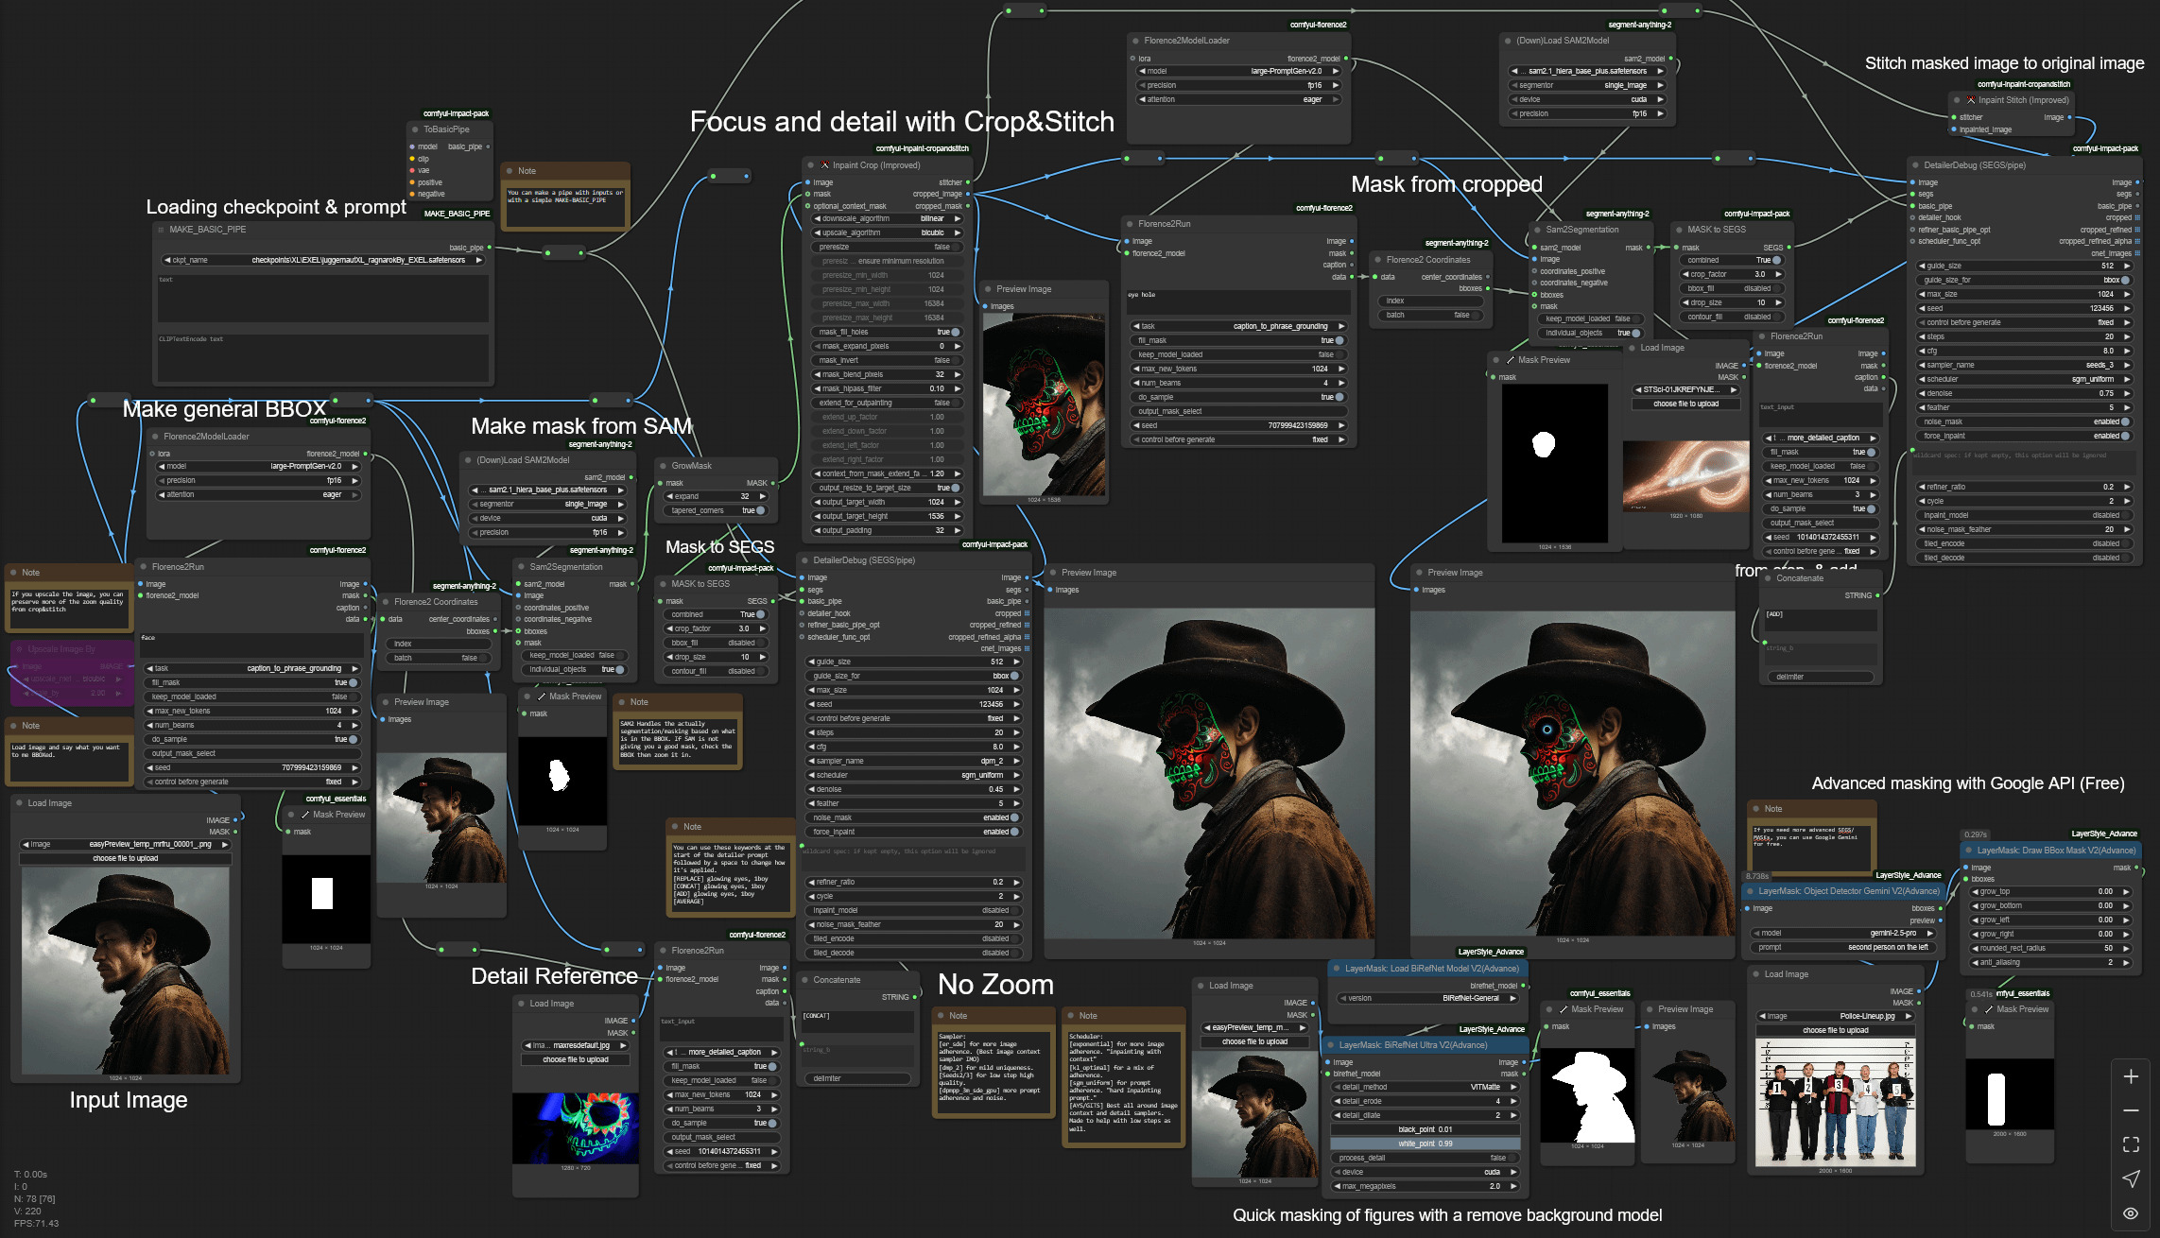Collapse Inpaint Stitch (Improved) using its title dot
Viewport: 2160px width, 1238px height.
click(1957, 100)
